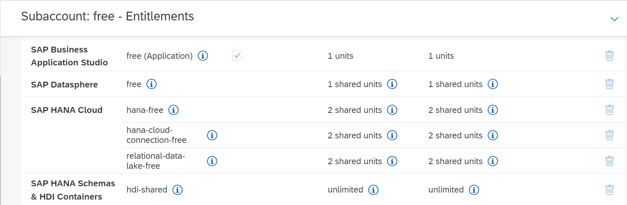Toggle the free (Application) plan checkbox
This screenshot has height=205, width=627.
click(x=237, y=56)
